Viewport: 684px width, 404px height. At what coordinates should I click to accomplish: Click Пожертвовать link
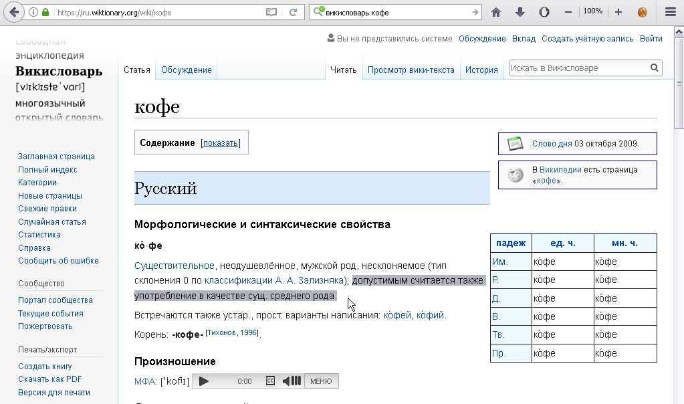pos(45,326)
